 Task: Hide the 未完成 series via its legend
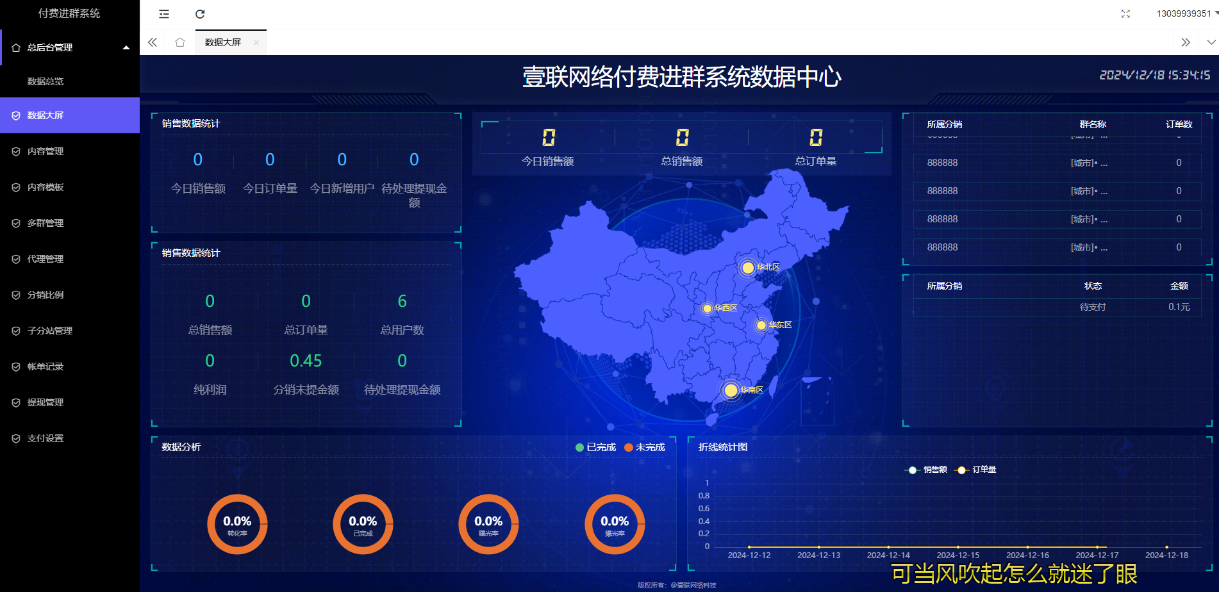645,447
